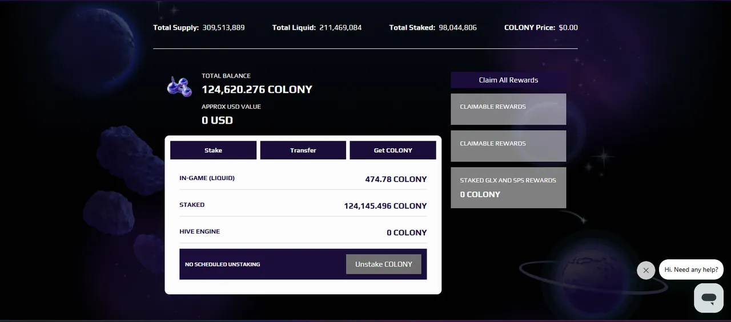Viewport: 731px width, 322px height.
Task: Click the COLONY token icon
Action: pos(179,87)
